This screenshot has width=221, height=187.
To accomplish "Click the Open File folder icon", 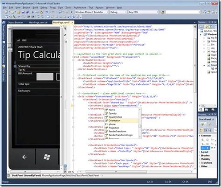I will point(19,12).
